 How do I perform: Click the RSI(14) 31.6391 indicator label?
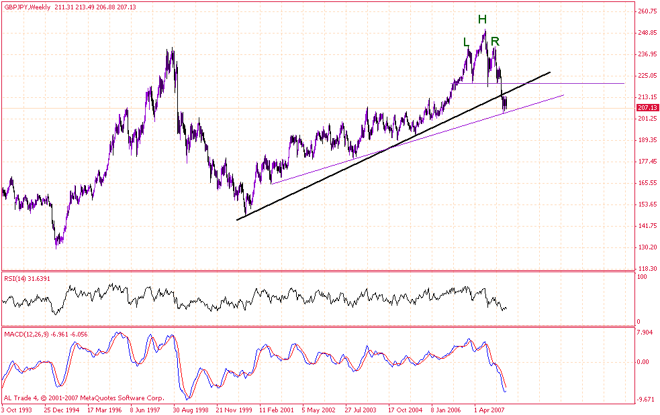click(x=27, y=278)
